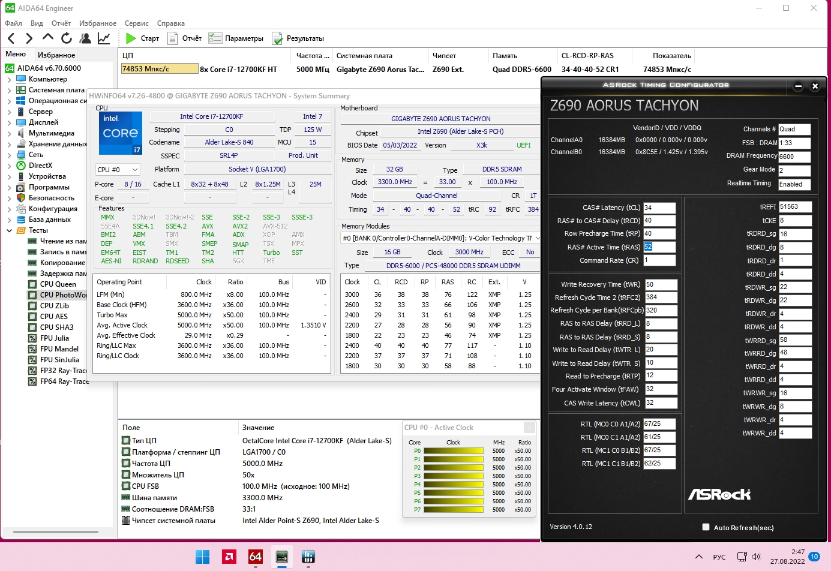Click the user silhouette icon in AIDA64 toolbar
831x571 pixels.
85,38
